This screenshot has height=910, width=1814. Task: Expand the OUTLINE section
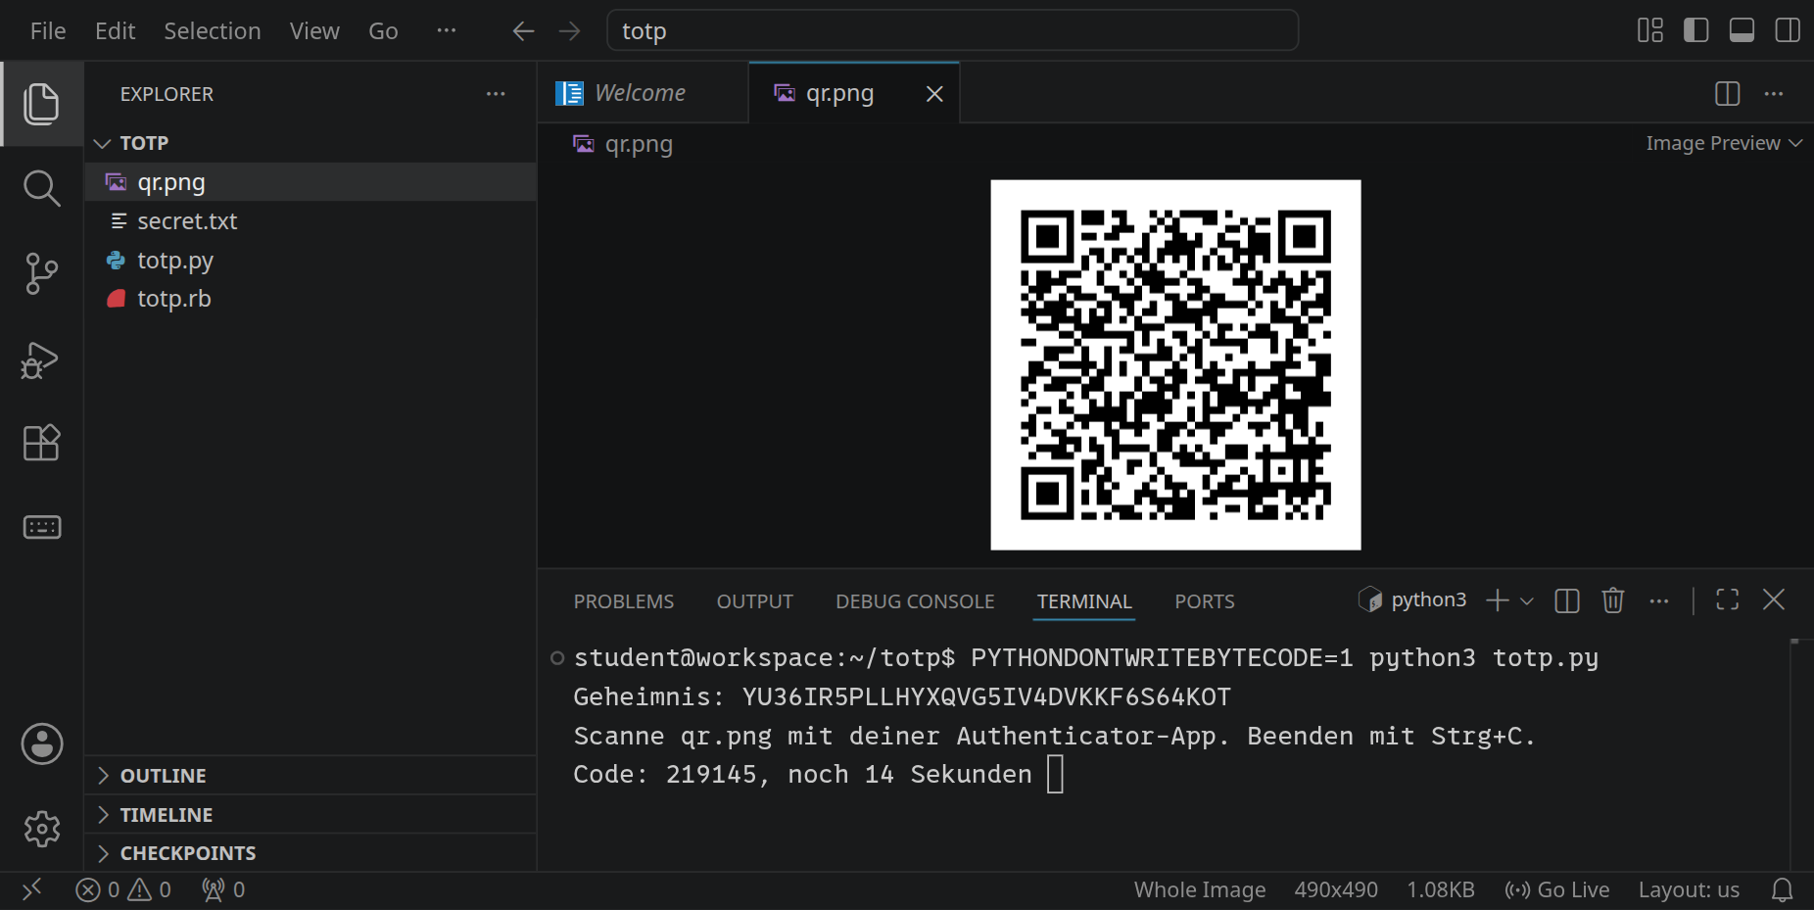pyautogui.click(x=310, y=776)
